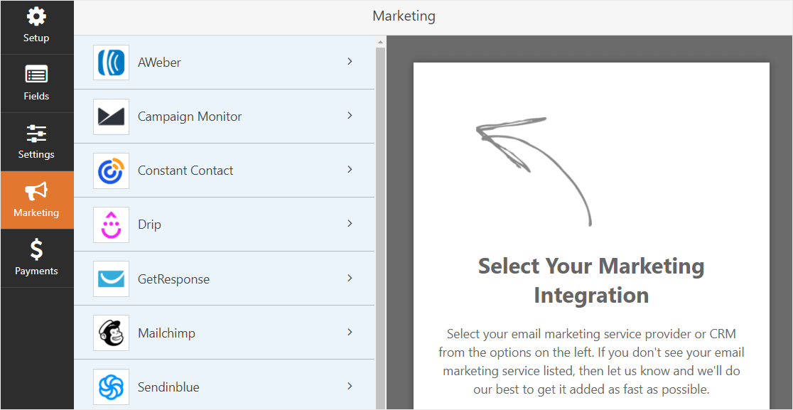Click the GetResponse envelope logo icon

111,279
